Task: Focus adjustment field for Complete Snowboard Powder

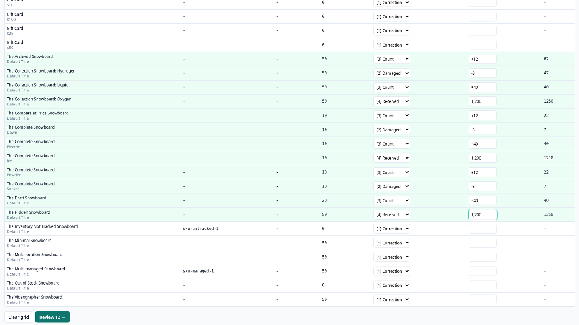Action: coord(483,172)
